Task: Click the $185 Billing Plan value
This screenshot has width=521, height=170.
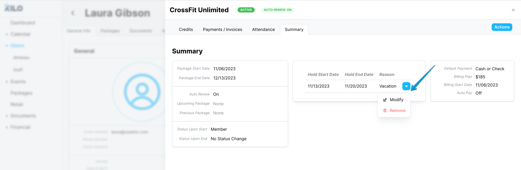Action: coord(480,77)
